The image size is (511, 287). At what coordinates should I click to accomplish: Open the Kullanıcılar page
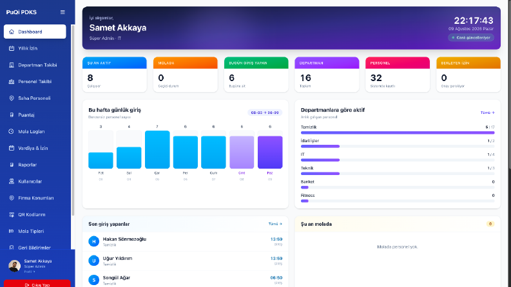[35, 181]
